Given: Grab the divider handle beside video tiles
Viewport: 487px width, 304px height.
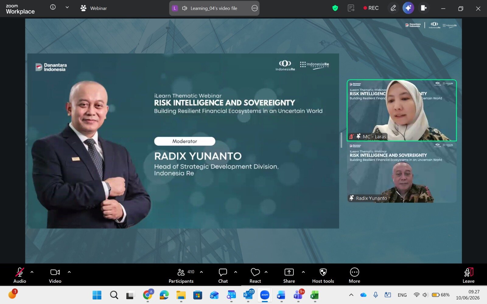Looking at the screenshot, I should coord(341,140).
